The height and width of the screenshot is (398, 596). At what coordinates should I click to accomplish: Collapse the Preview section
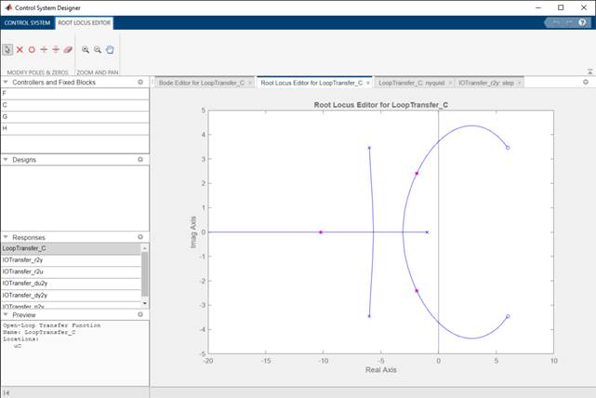click(6, 314)
